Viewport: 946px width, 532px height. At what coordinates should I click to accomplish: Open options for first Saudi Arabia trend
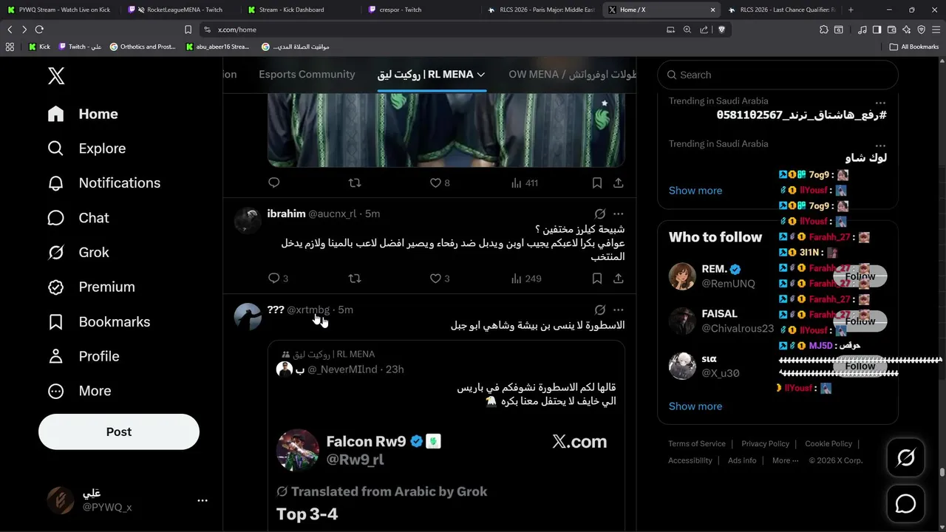pos(880,103)
